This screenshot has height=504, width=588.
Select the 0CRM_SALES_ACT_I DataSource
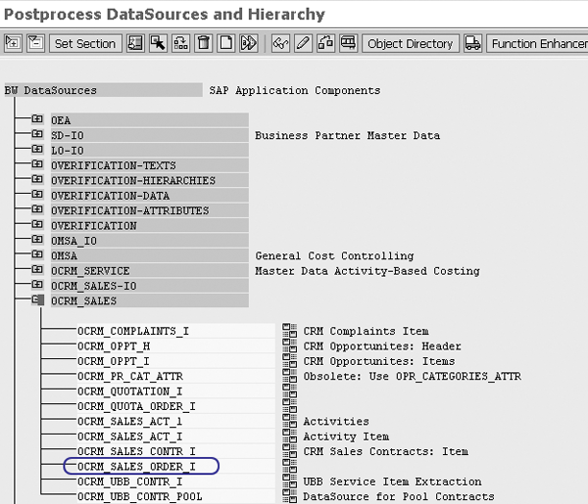click(x=175, y=436)
